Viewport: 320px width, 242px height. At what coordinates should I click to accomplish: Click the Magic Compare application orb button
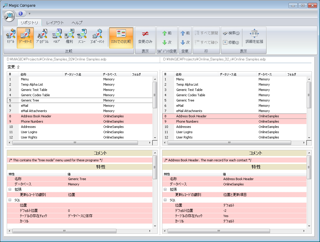point(9,16)
